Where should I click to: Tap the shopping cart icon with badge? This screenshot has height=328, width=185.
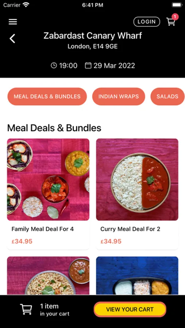pos(171,21)
